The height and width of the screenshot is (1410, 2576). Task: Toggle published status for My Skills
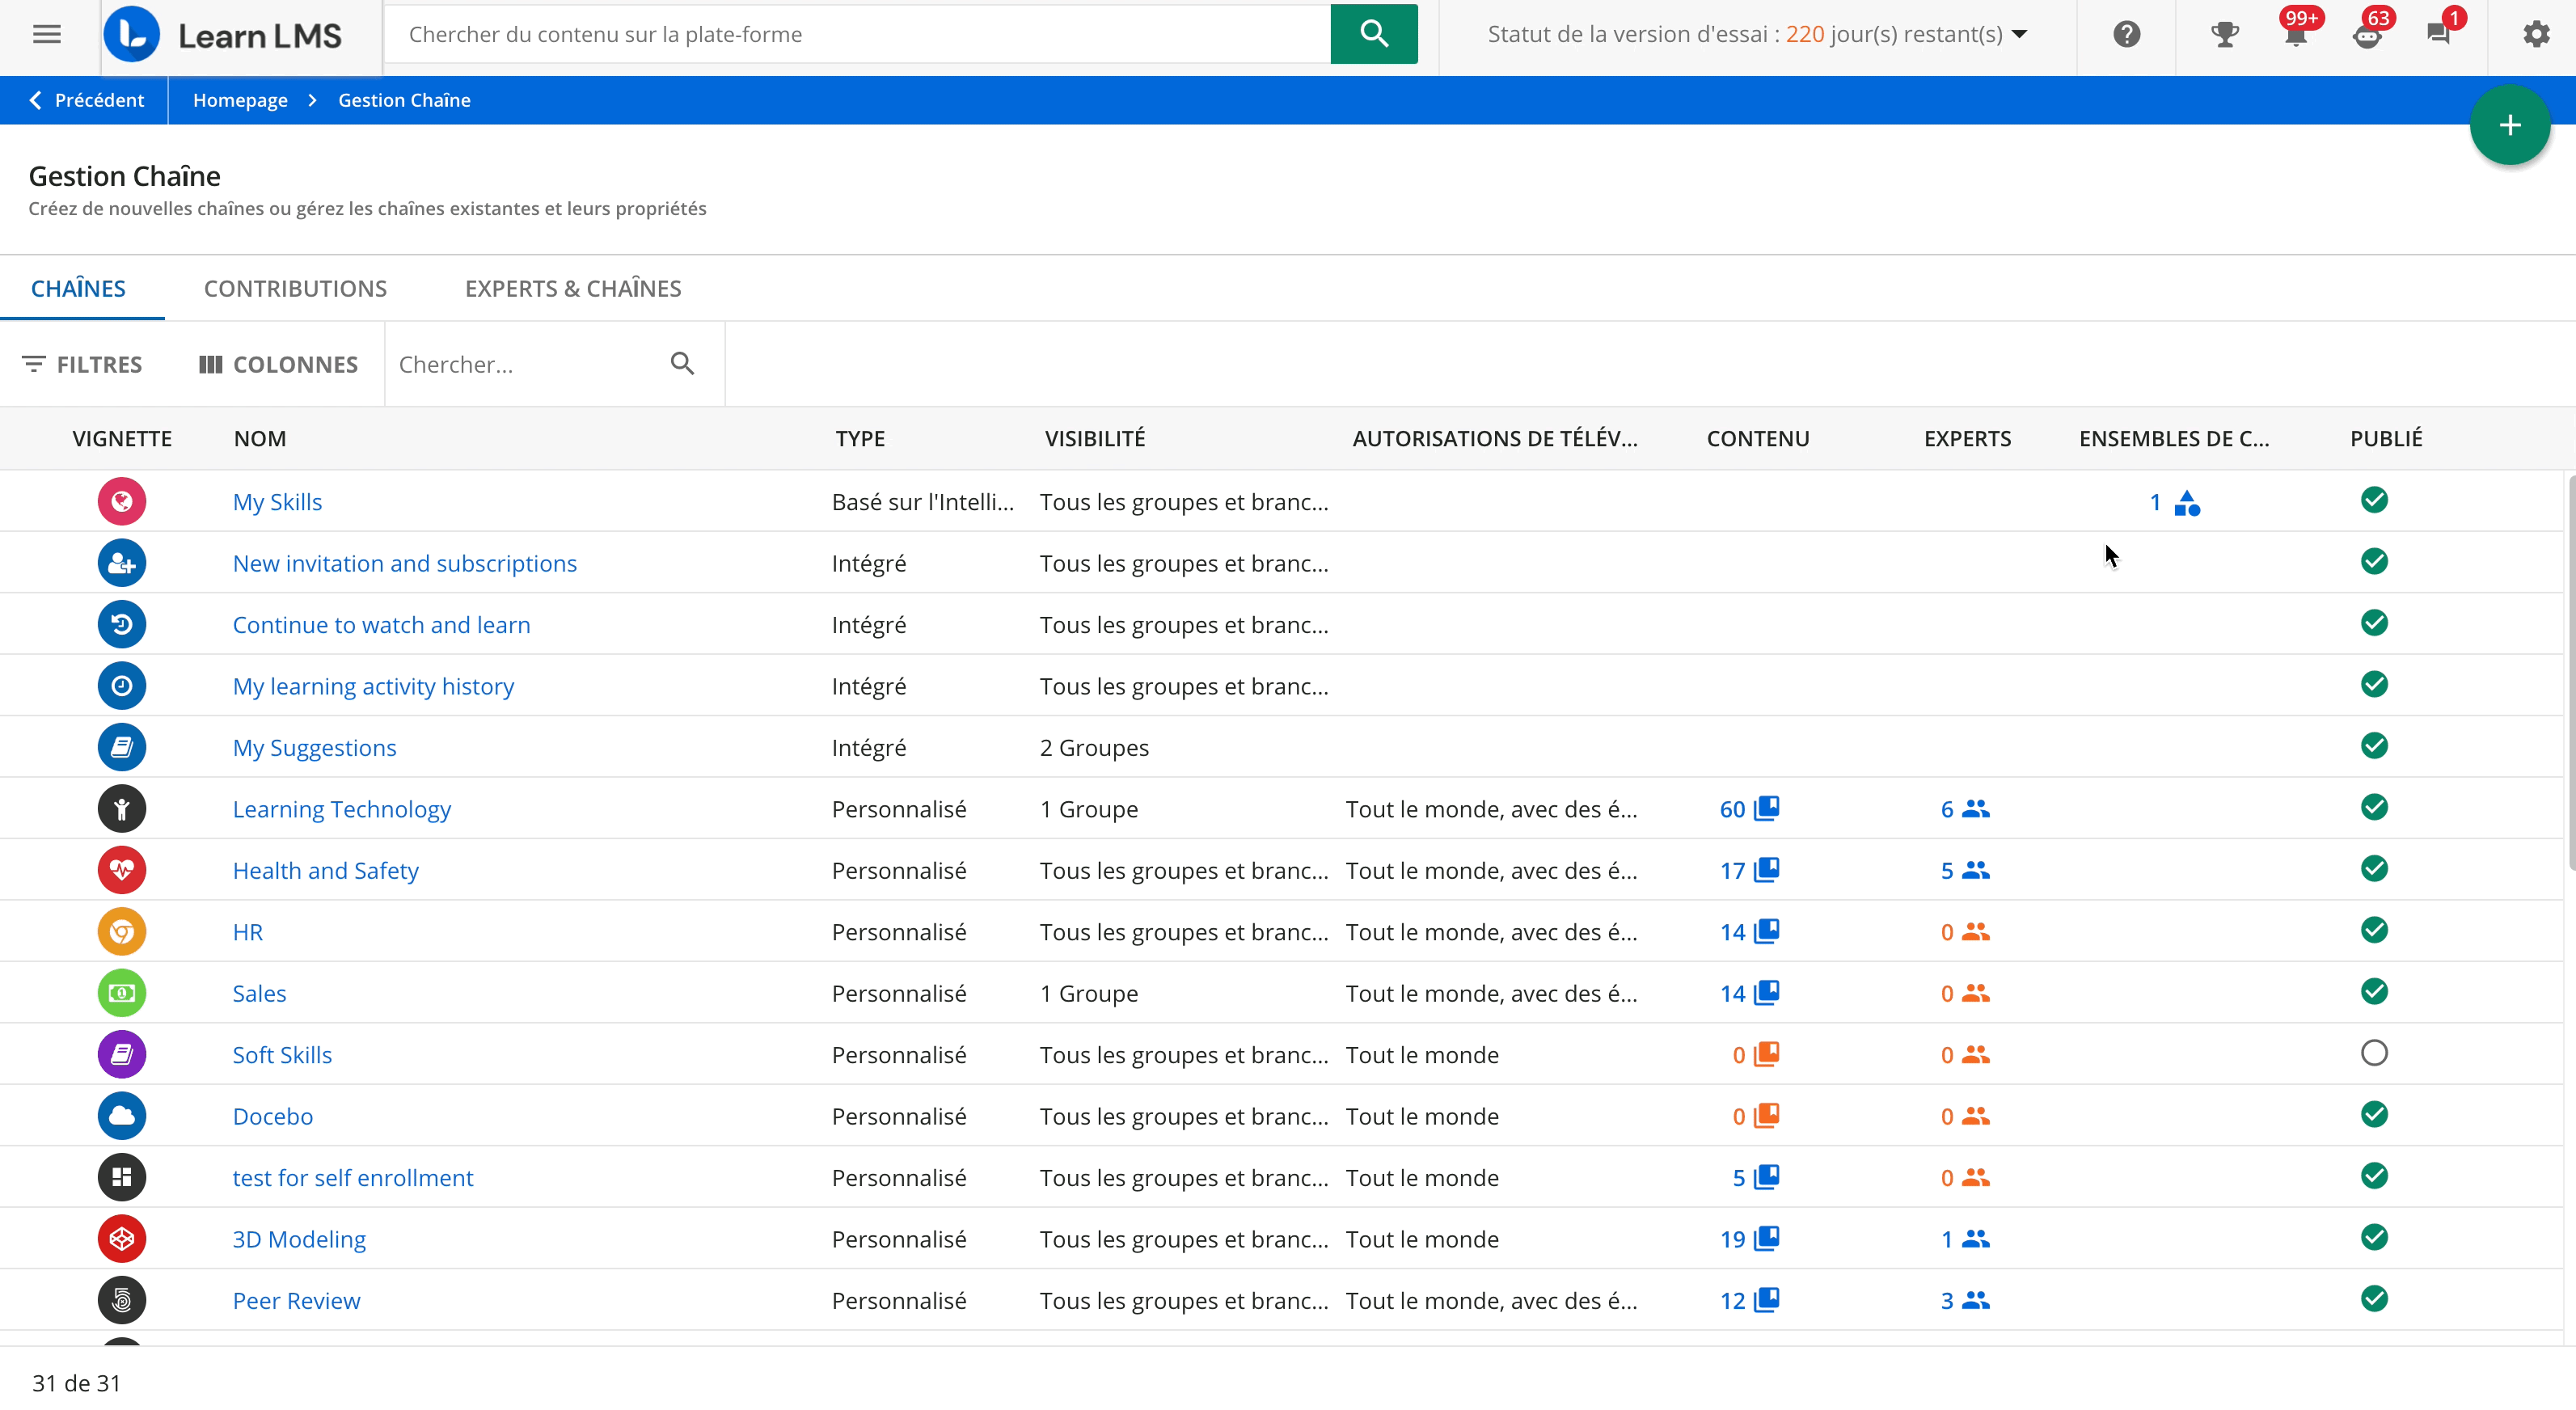click(x=2374, y=499)
